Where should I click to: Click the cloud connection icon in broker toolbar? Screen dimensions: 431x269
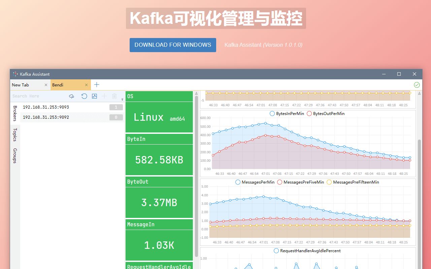coord(71,96)
